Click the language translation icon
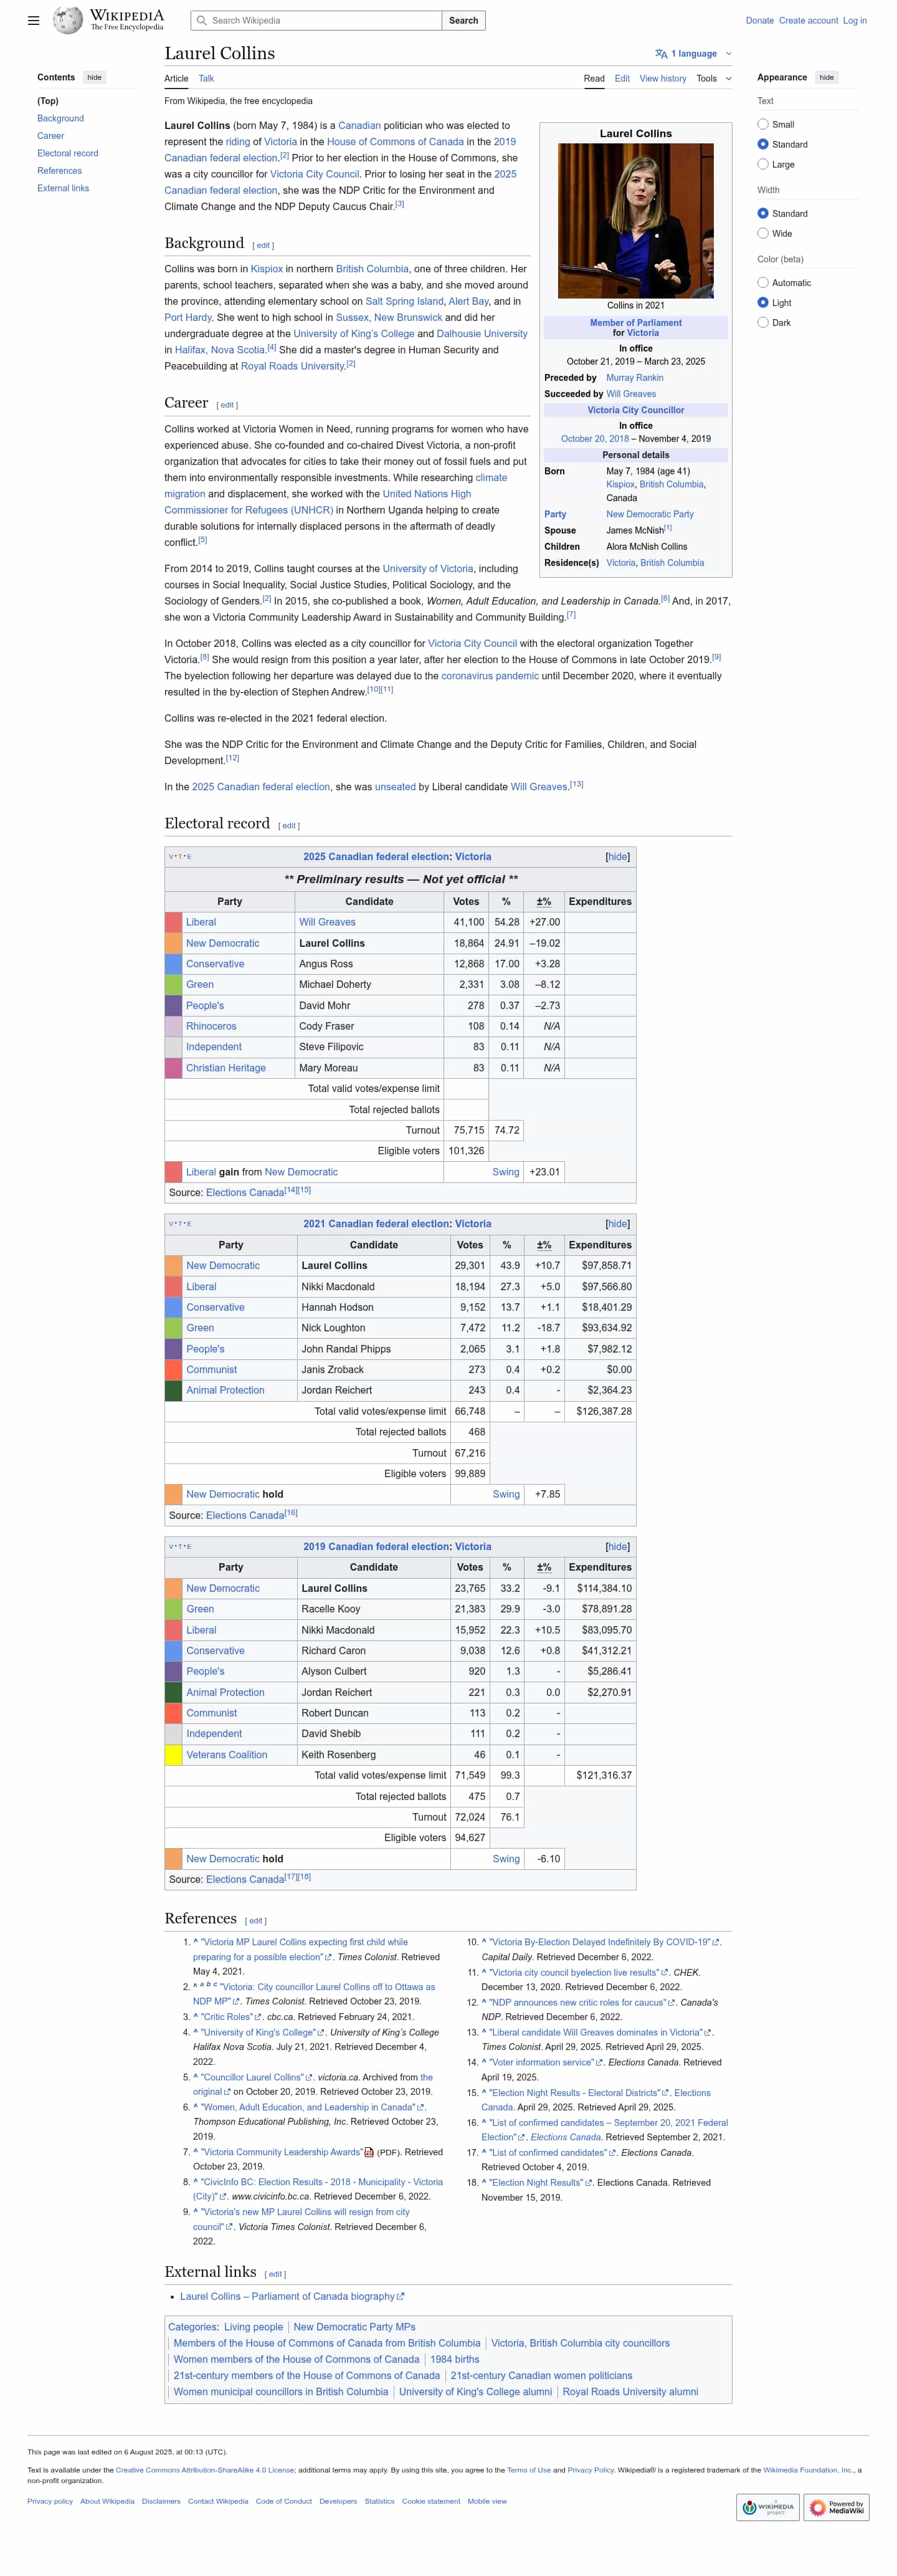The width and height of the screenshot is (897, 2576). pyautogui.click(x=660, y=54)
